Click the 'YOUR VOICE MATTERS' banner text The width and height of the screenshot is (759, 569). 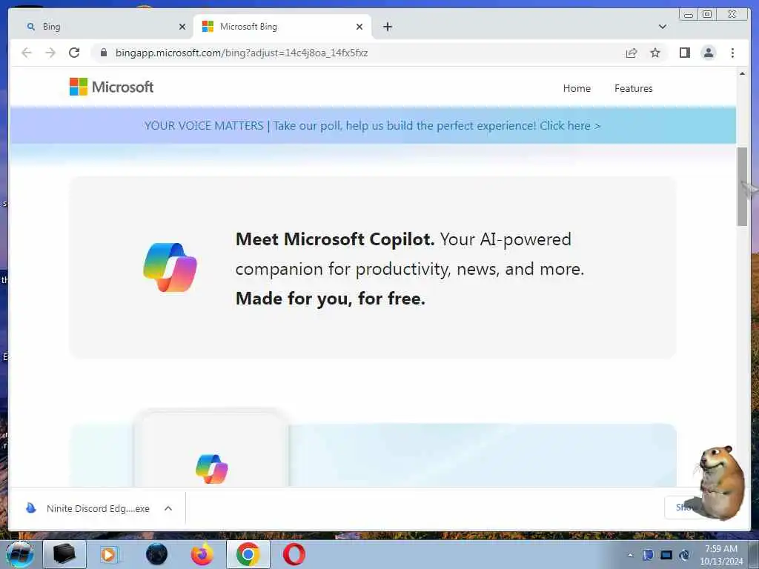[x=204, y=126]
